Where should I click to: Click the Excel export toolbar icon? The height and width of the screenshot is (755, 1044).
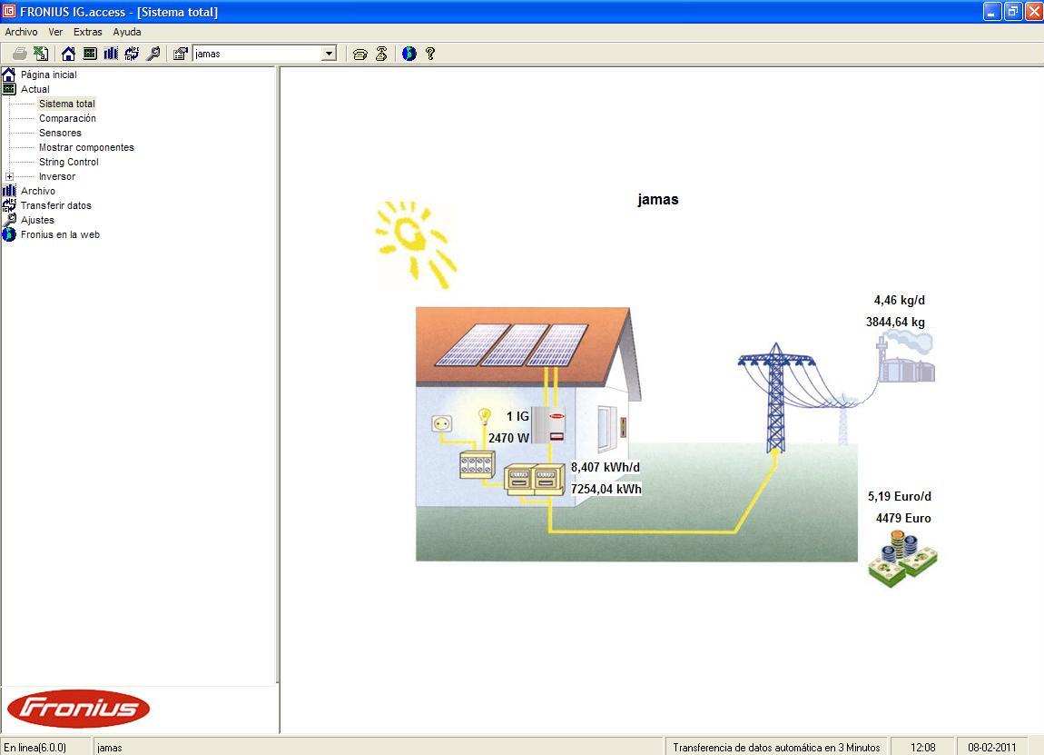pos(41,54)
